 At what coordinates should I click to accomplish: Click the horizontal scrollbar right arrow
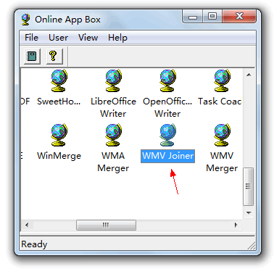tap(236, 225)
